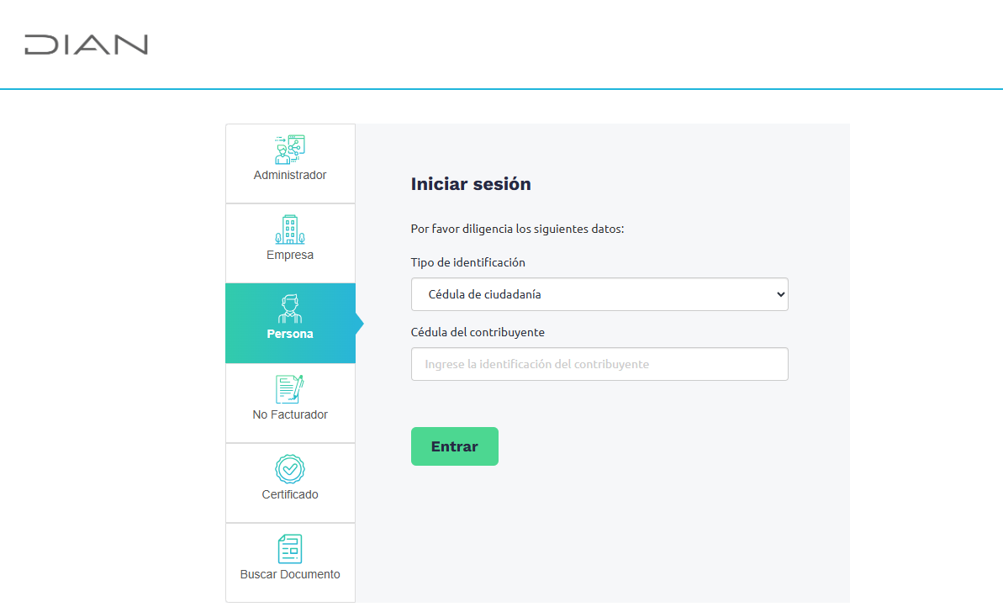This screenshot has width=1003, height=612.
Task: Open the No Facturador tab label
Action: (x=290, y=414)
